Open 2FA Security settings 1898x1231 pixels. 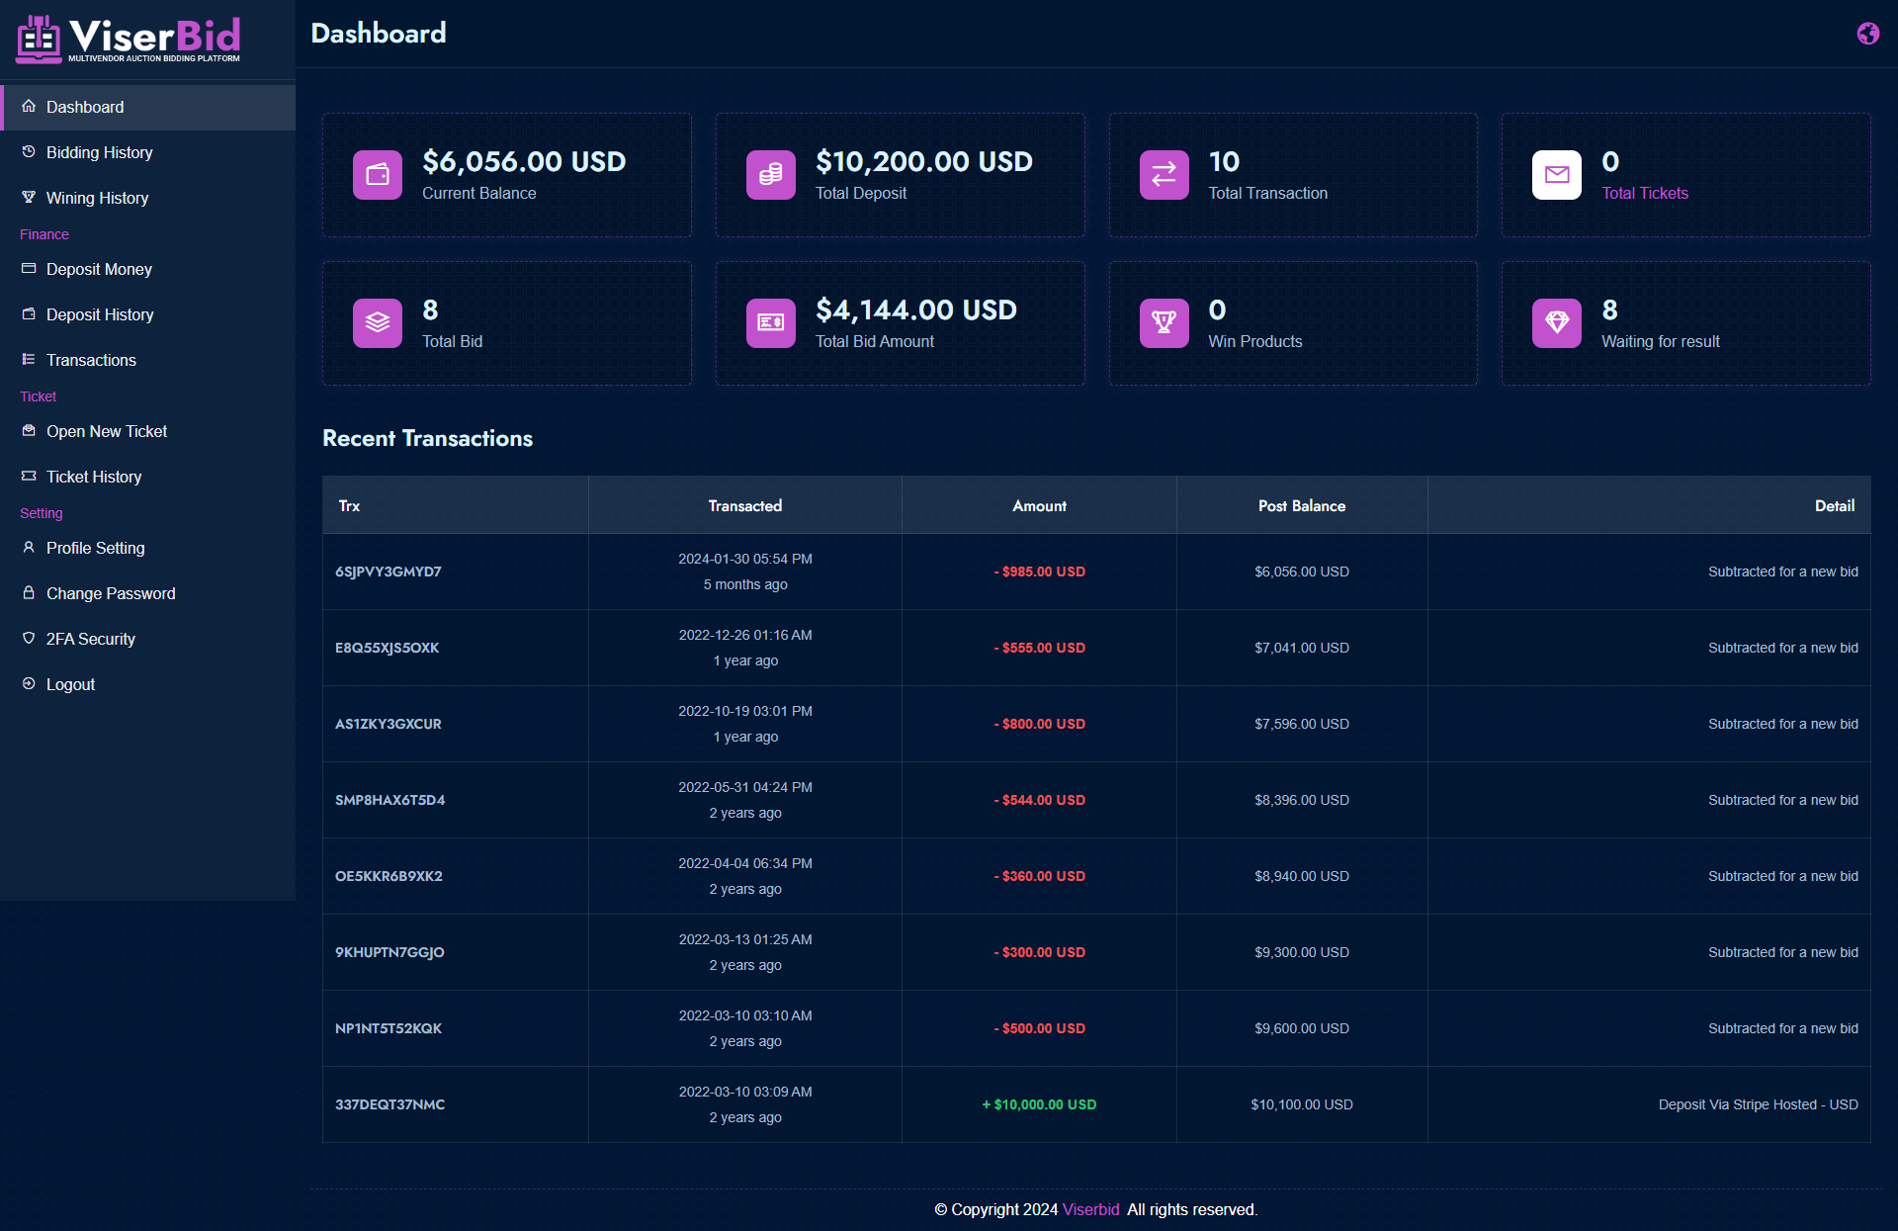[90, 639]
